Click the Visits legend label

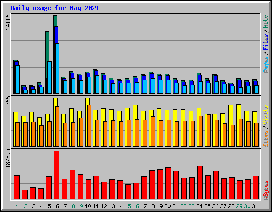[x=266, y=116]
